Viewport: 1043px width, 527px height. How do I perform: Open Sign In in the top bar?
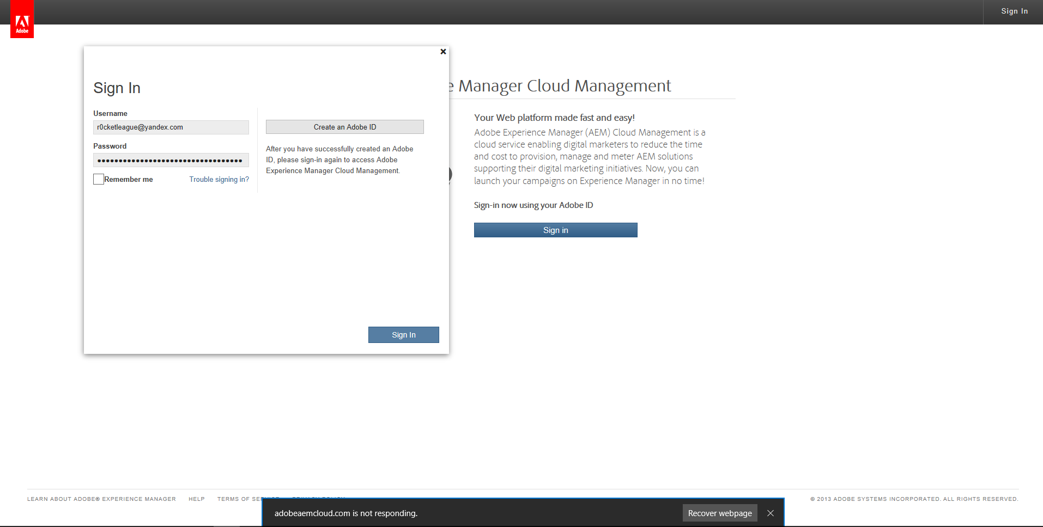click(1014, 11)
